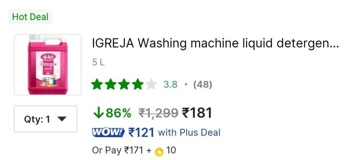Tap the Hot Deal badge
The height and width of the screenshot is (160, 363).
click(30, 17)
